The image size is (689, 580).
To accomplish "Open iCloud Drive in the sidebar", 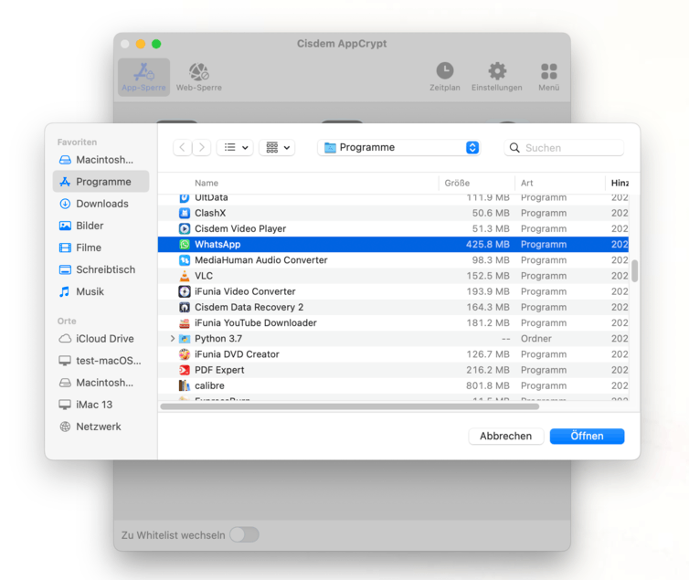I will tap(101, 339).
